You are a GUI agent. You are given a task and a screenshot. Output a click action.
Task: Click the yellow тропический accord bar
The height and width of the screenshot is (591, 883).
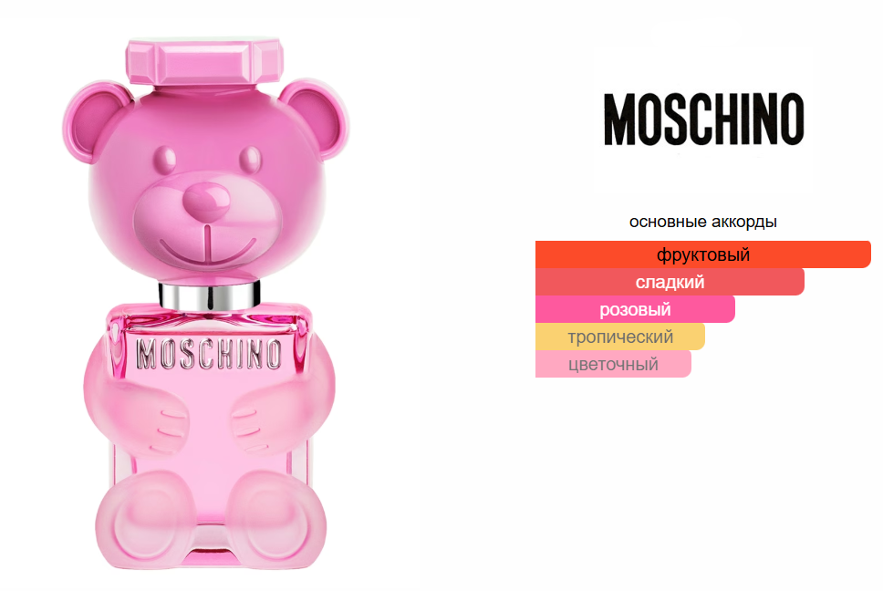pyautogui.click(x=620, y=337)
